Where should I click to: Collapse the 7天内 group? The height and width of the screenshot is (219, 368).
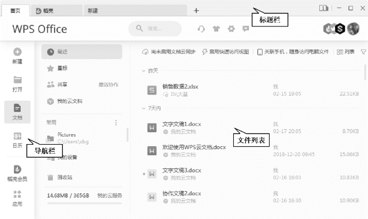pyautogui.click(x=144, y=108)
